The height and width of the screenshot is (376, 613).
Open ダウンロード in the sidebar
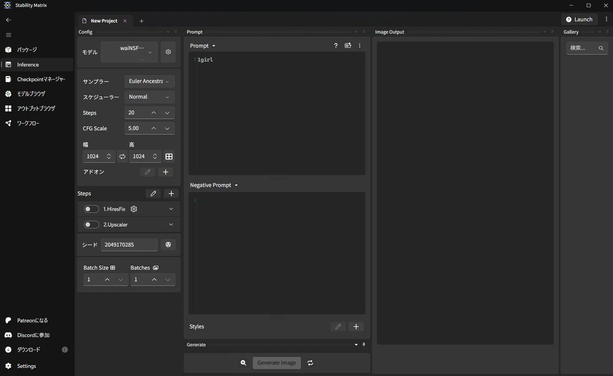(x=37, y=350)
